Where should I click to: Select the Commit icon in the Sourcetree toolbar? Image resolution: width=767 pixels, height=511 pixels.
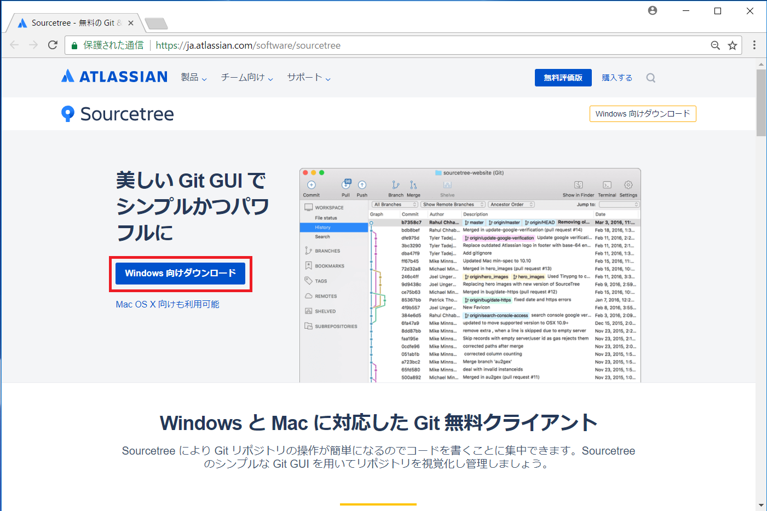point(310,186)
